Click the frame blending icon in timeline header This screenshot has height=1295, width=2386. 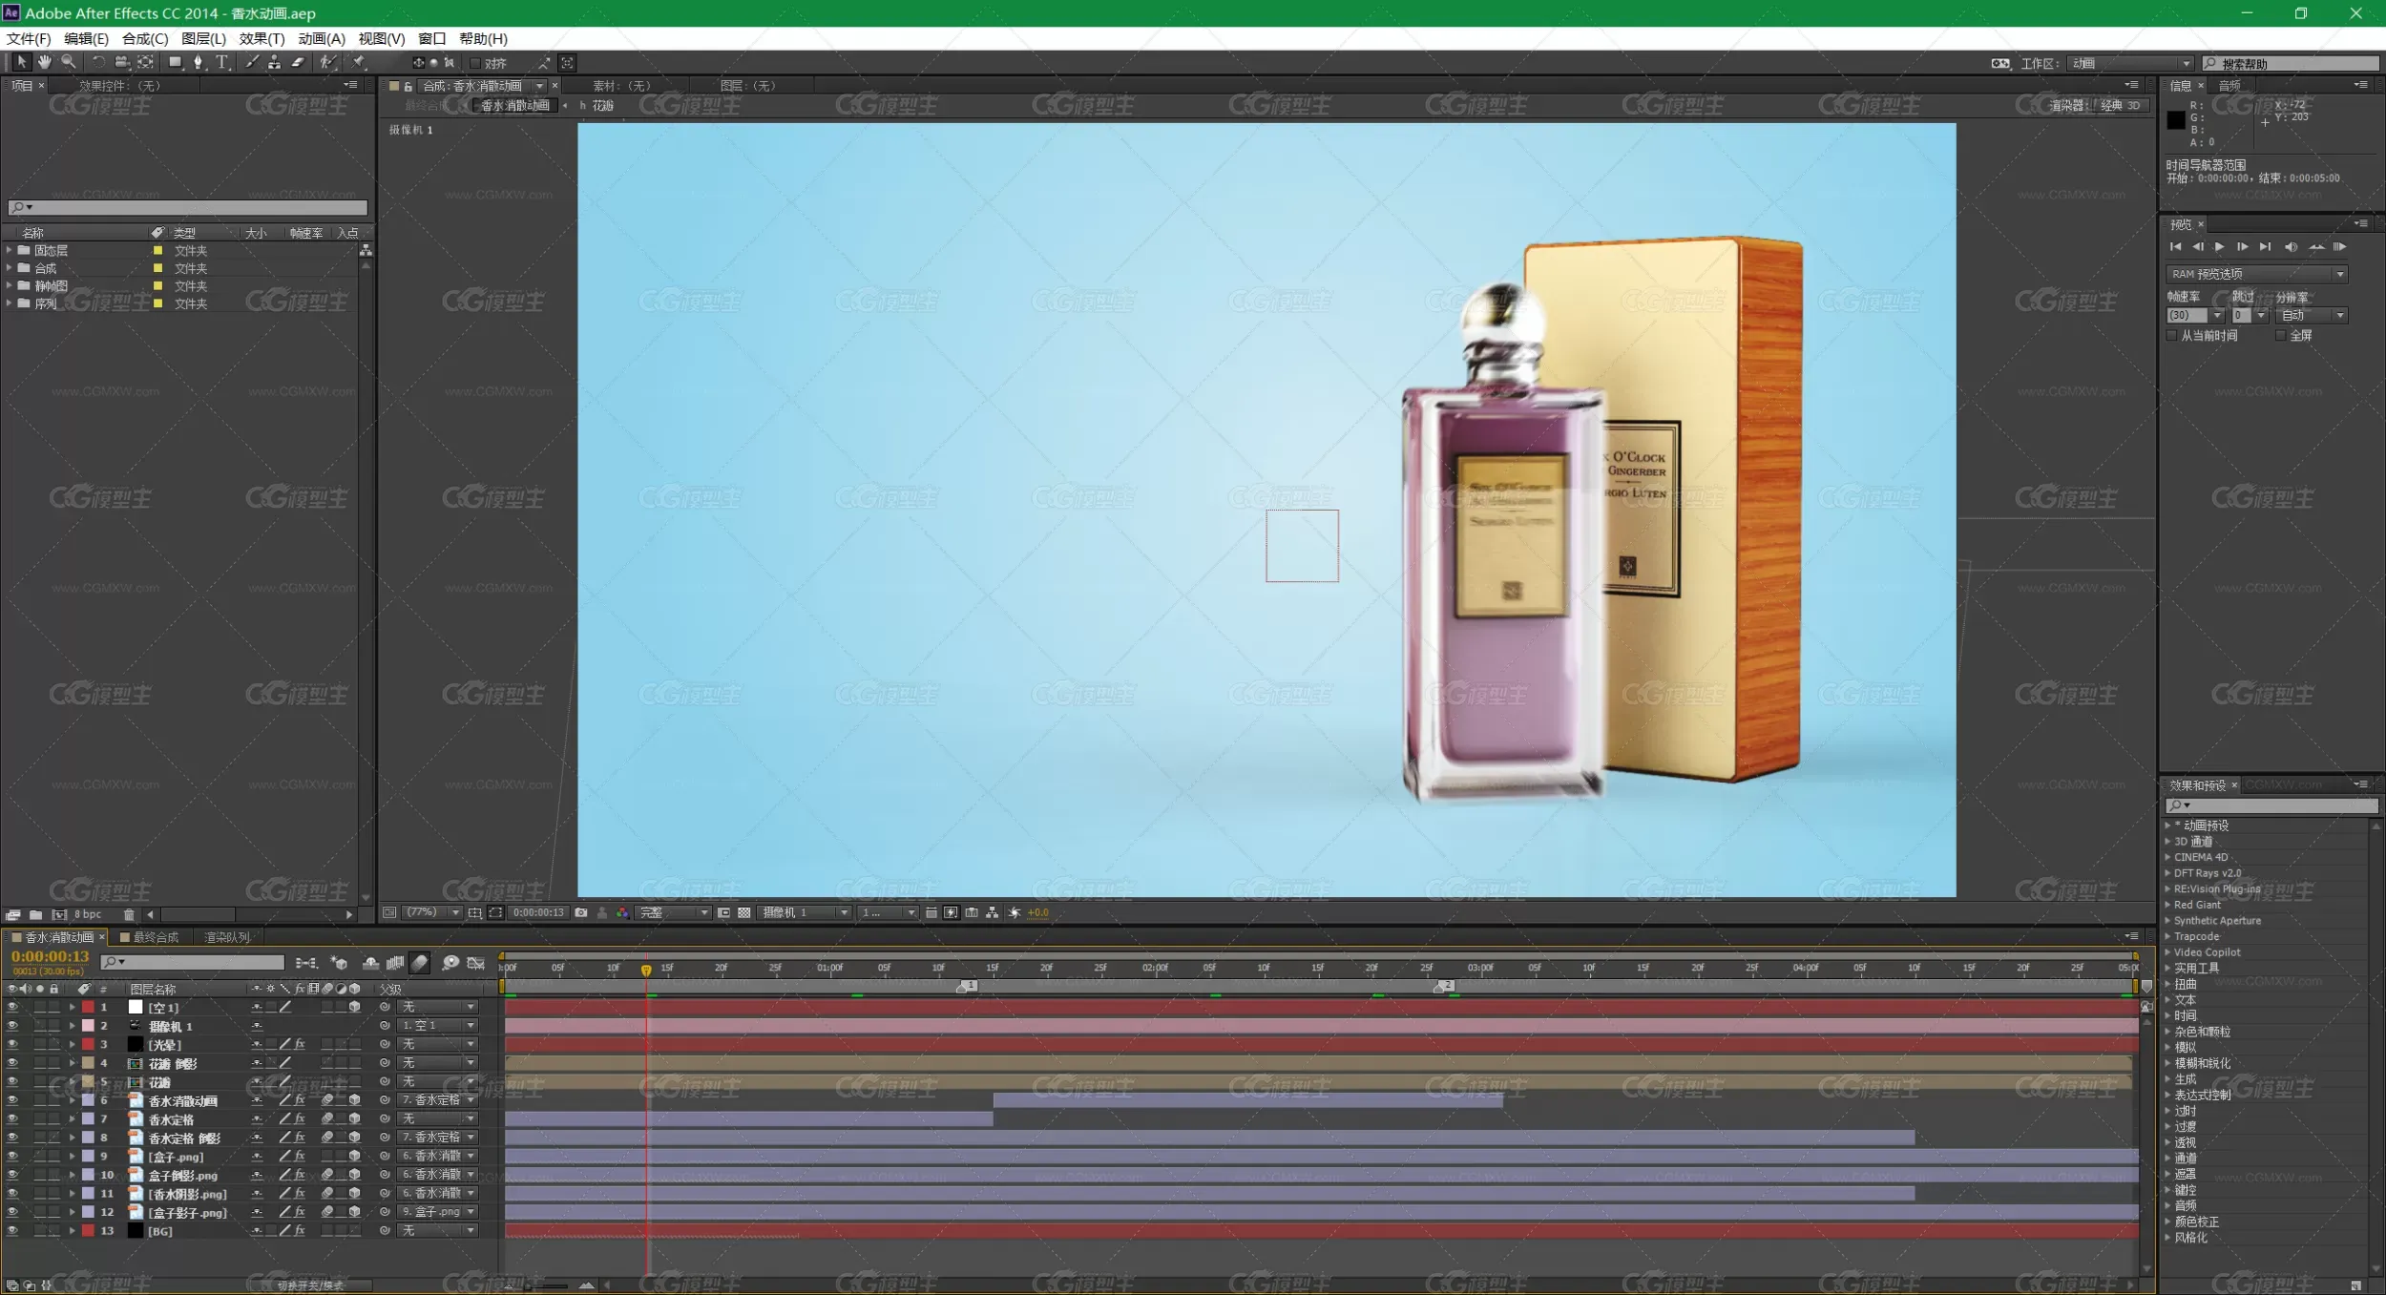tap(395, 963)
